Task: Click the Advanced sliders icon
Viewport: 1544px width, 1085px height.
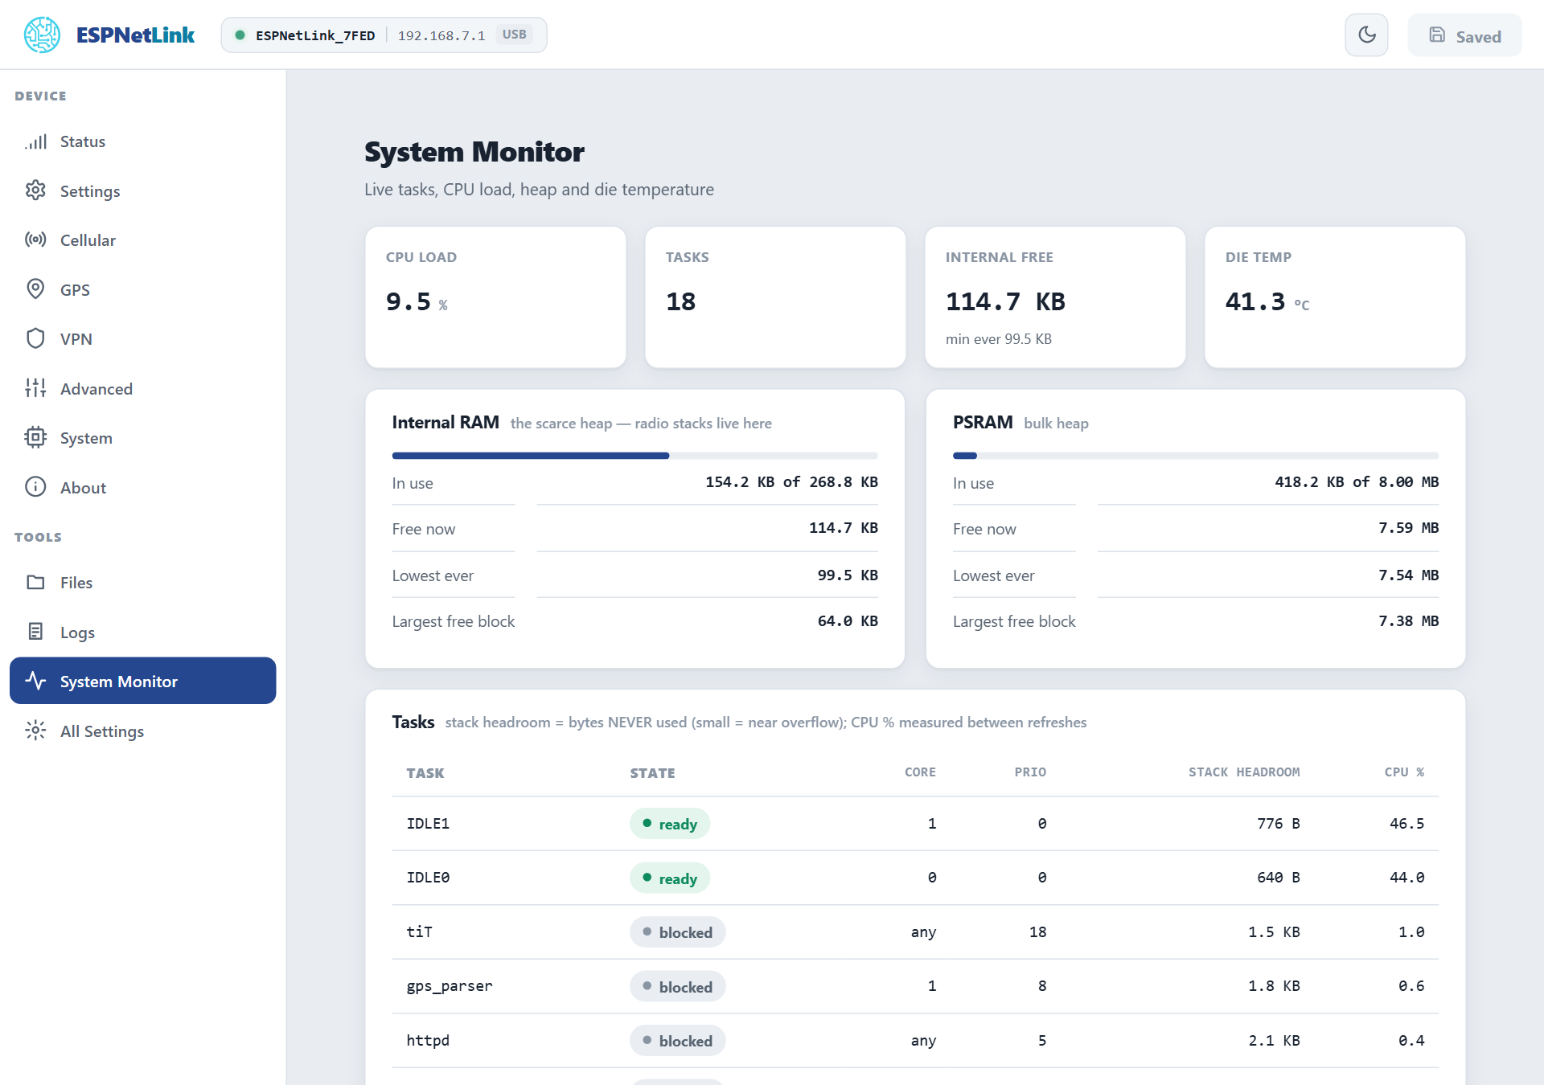Action: [x=35, y=388]
